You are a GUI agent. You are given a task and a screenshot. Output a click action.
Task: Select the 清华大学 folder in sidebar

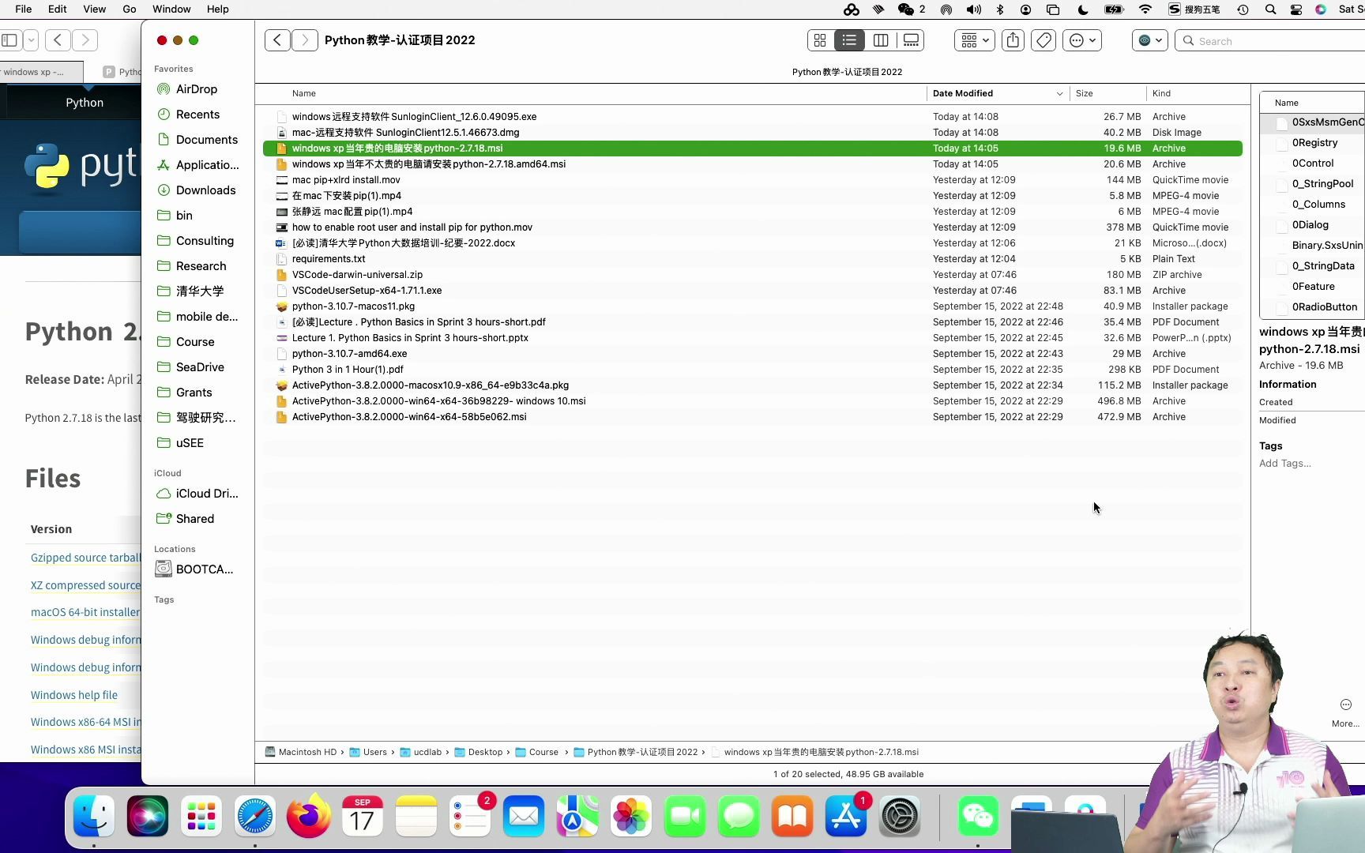coord(199,291)
